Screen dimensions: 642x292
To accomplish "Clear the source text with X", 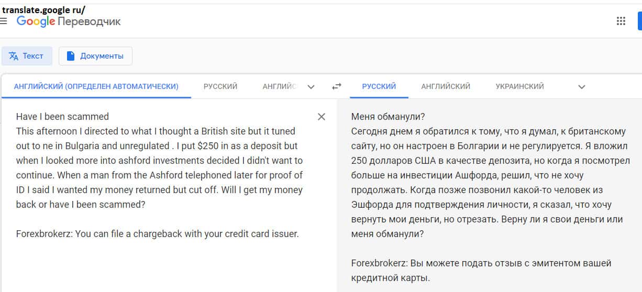I will [322, 117].
